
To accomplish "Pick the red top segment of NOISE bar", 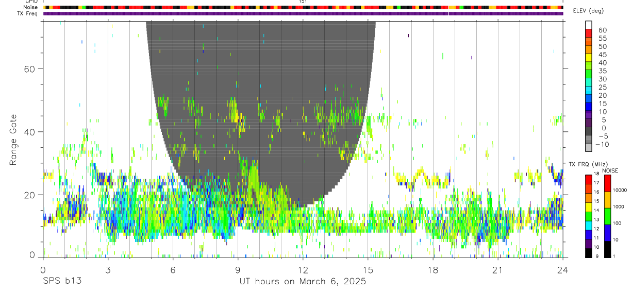I will [x=607, y=183].
